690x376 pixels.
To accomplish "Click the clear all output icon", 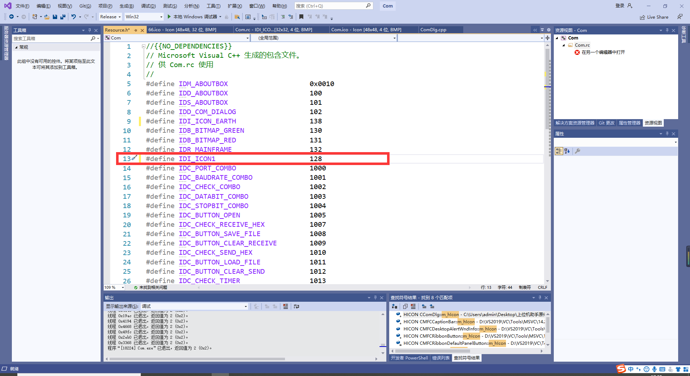I will (x=285, y=306).
